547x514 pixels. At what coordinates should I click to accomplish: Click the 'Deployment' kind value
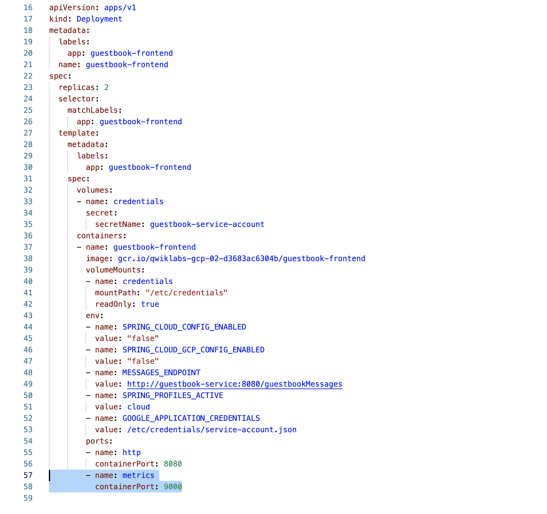99,19
